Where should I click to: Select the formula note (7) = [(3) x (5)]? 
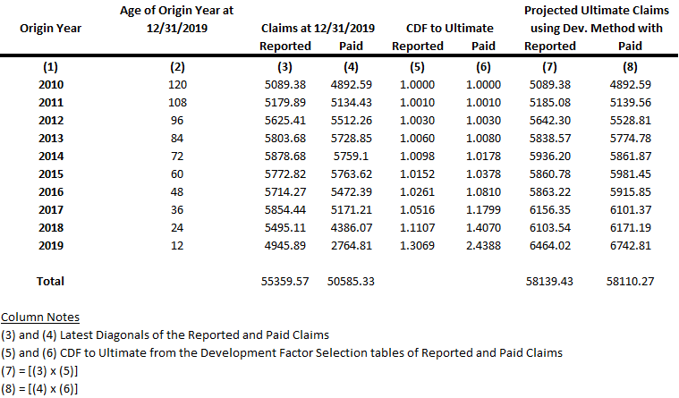point(43,371)
